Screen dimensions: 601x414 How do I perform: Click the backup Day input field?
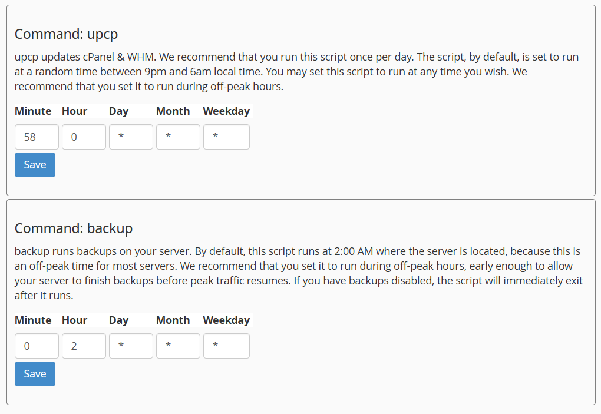131,346
